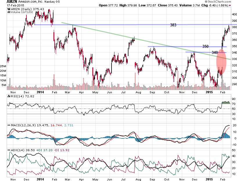Click the copyright symbol in the StockCharts.com credit
The height and width of the screenshot is (181, 237).
pos(206,1)
